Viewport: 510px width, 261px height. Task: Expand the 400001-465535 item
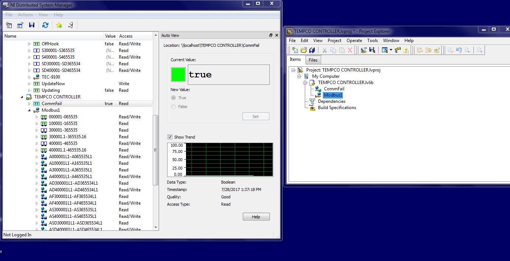click(x=37, y=143)
